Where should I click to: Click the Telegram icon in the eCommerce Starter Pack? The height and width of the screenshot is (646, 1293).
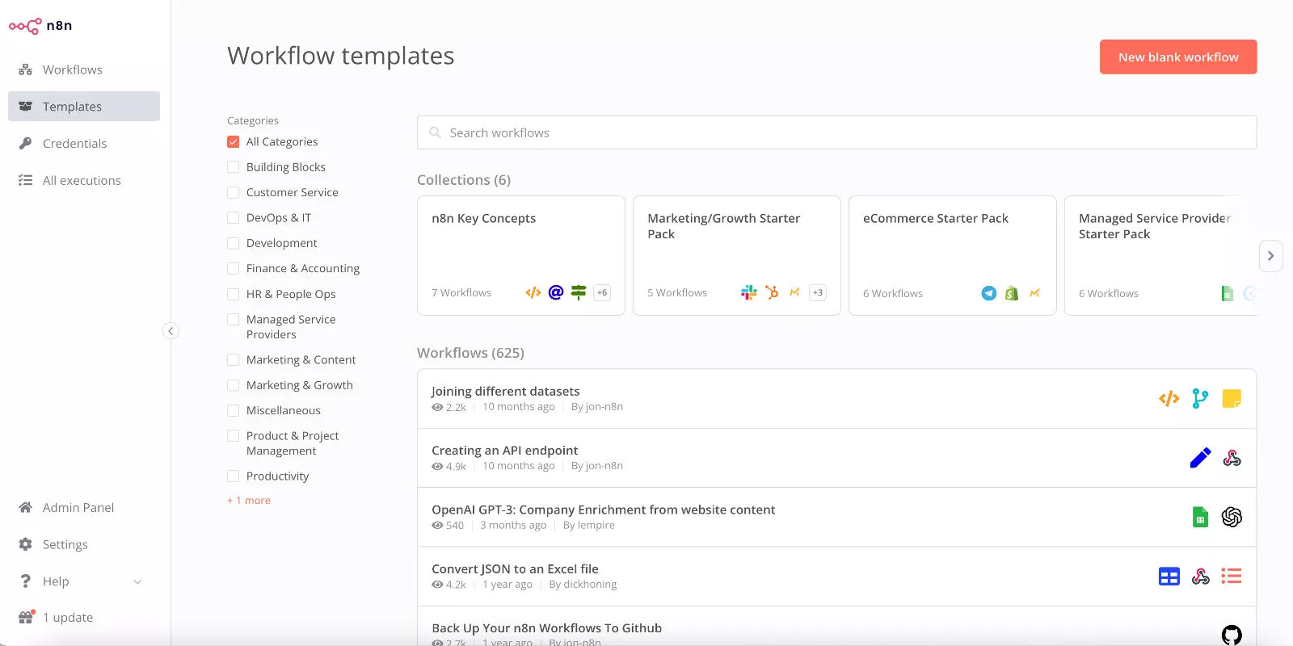[x=988, y=293]
